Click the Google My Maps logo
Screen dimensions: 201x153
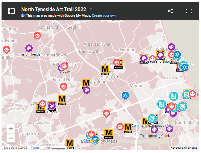(100, 141)
